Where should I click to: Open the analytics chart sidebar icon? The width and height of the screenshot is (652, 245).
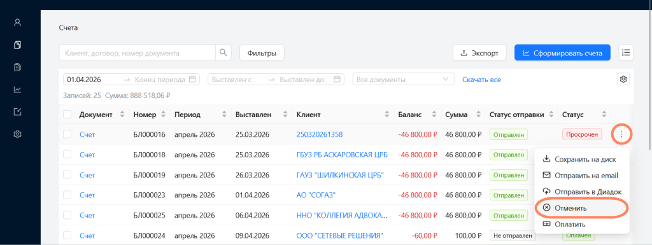(x=17, y=89)
